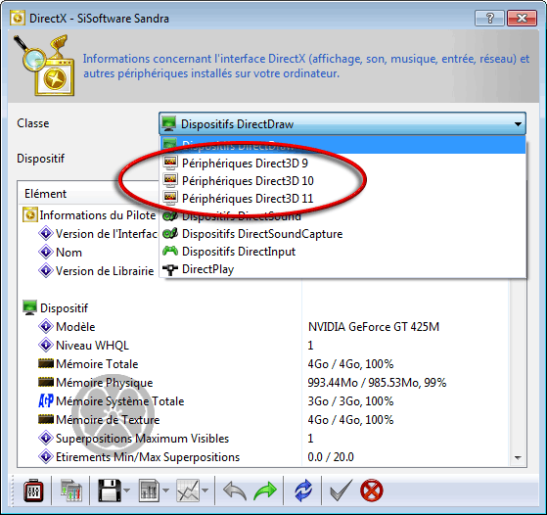Click the 993.44Mo / 985.53Mo, 99% value
Viewport: 547px width, 515px height.
click(x=377, y=383)
